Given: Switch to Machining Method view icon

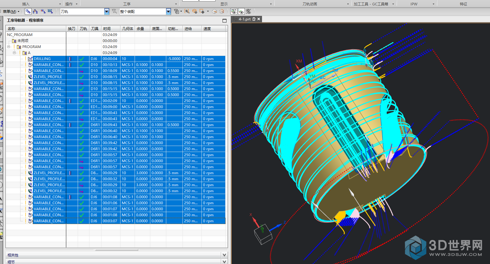Looking at the screenshot, I should point(50,11).
